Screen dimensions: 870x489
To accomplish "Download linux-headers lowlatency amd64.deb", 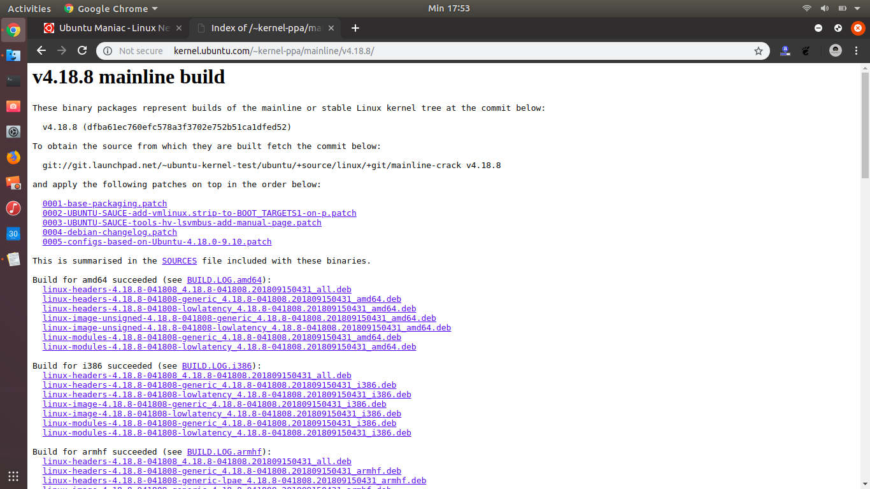I will tap(229, 309).
